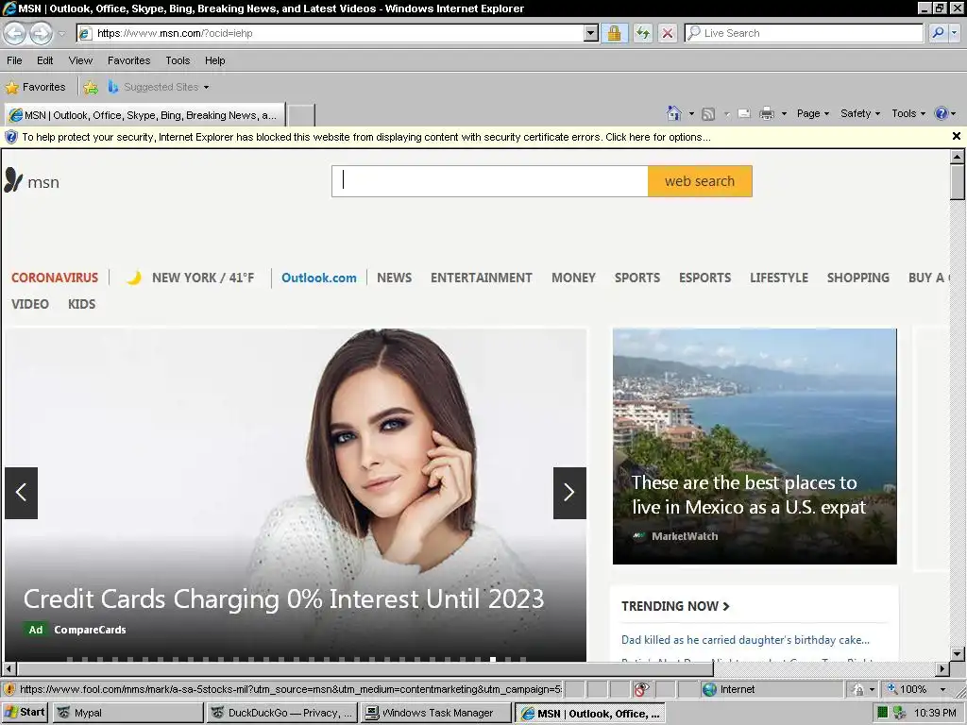Open the Credit Cards 0% Interest headline
This screenshot has height=725, width=967.
coord(283,599)
